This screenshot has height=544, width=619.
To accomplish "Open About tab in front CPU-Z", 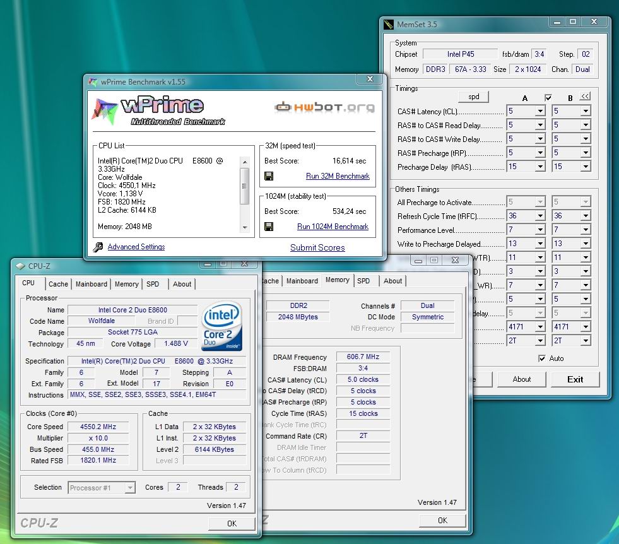I will pos(182,284).
